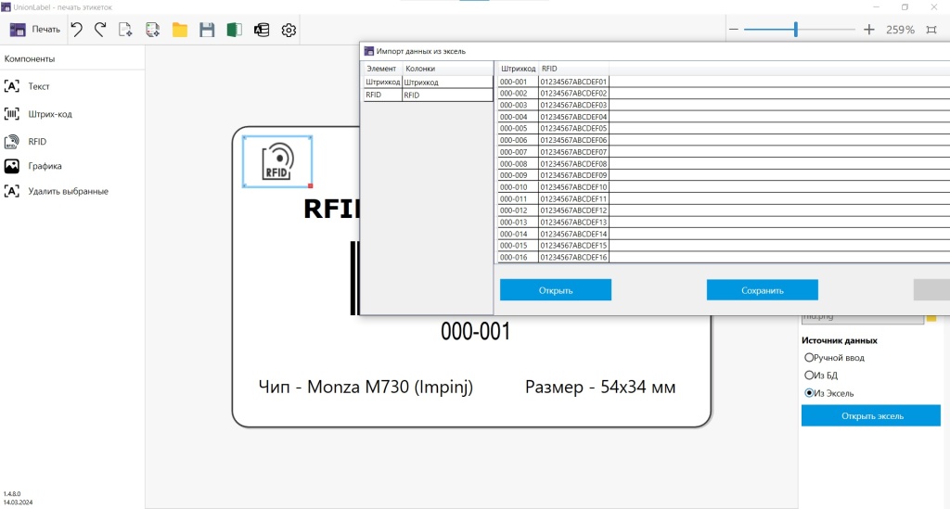Zoom in with the plus button

(x=868, y=29)
